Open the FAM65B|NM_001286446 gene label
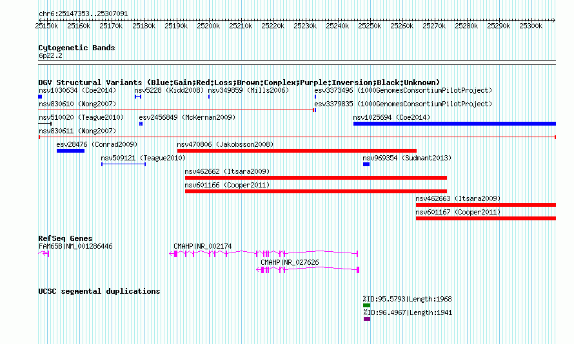This screenshot has height=344, width=574. pos(75,246)
